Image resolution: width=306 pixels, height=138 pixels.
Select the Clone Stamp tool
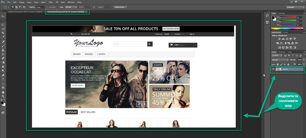point(3,50)
